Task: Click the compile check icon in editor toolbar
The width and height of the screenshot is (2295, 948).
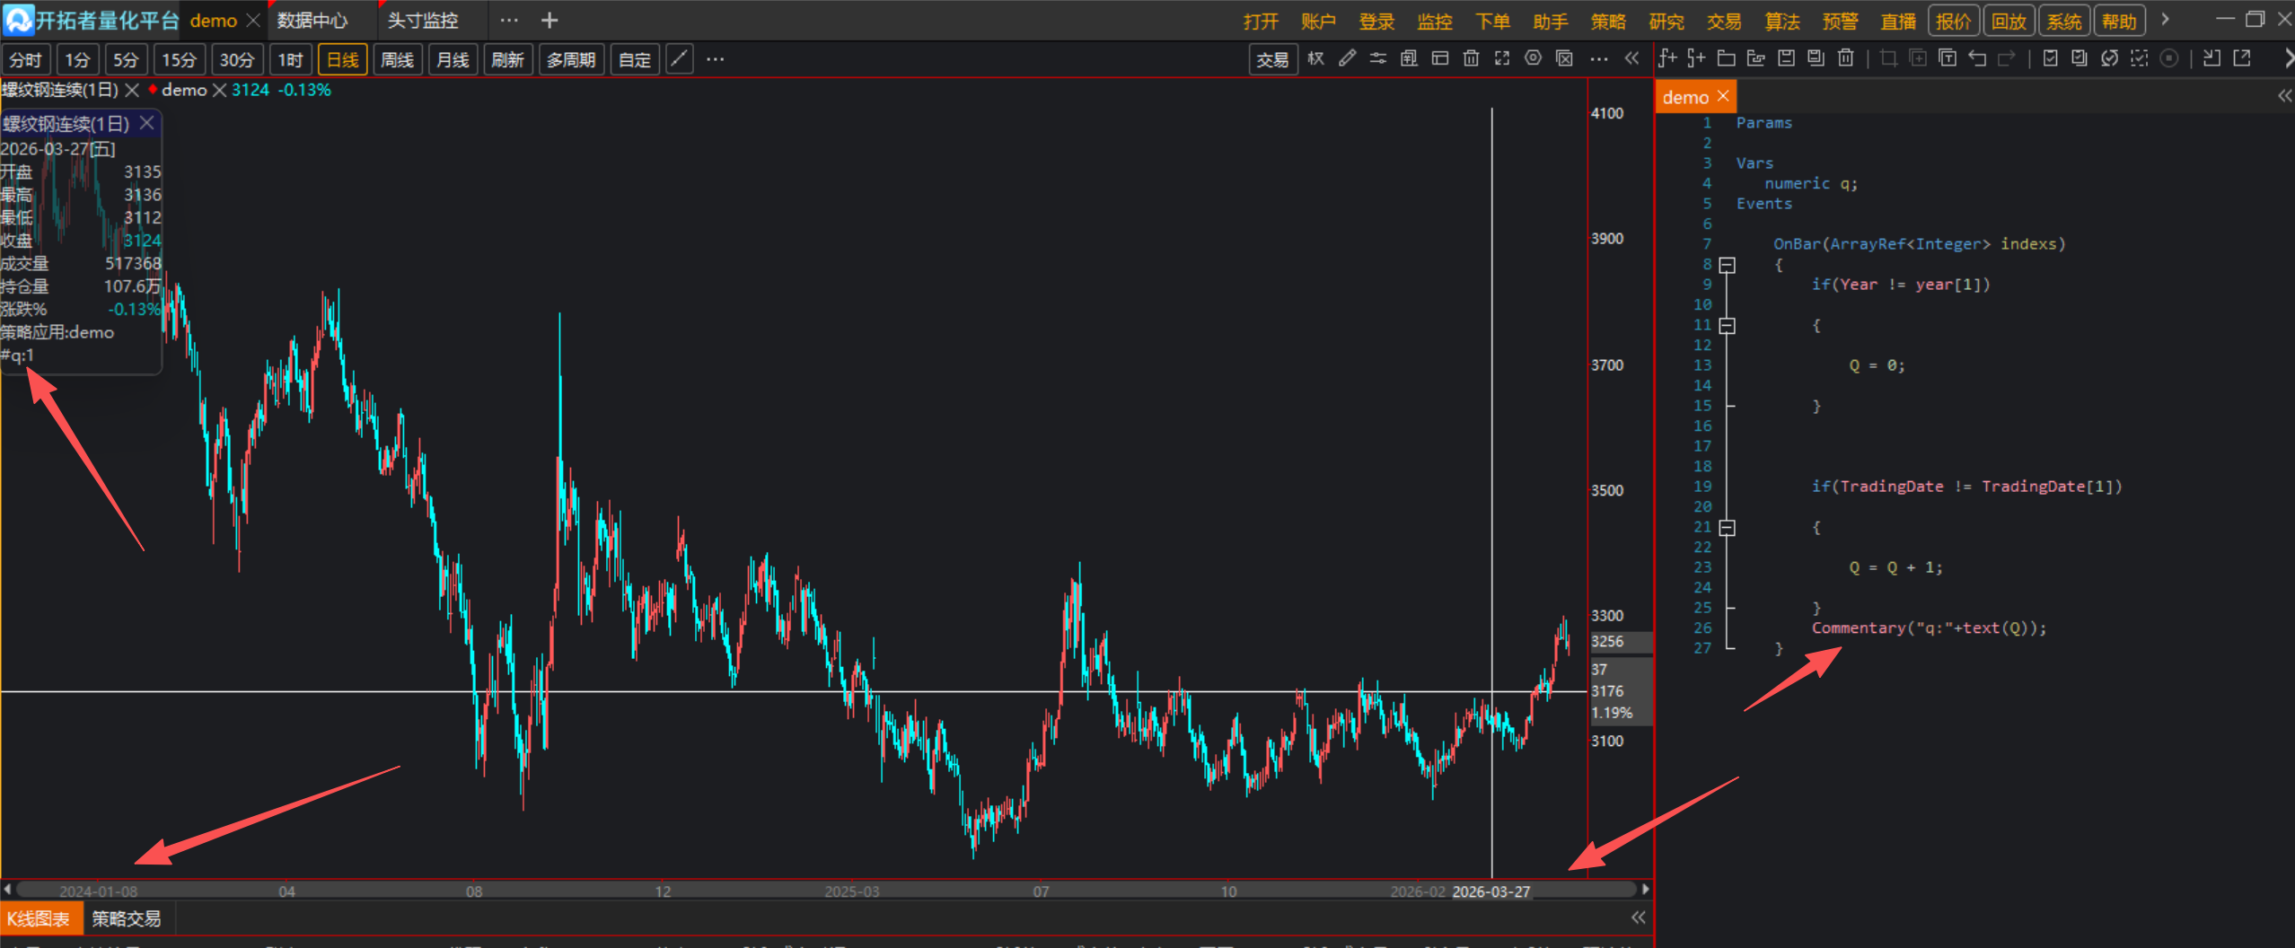Action: (x=2050, y=58)
